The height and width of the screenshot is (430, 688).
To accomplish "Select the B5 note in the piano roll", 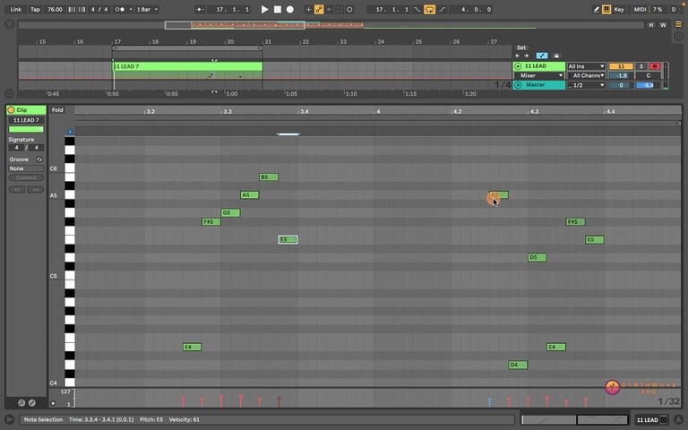I will tap(269, 177).
